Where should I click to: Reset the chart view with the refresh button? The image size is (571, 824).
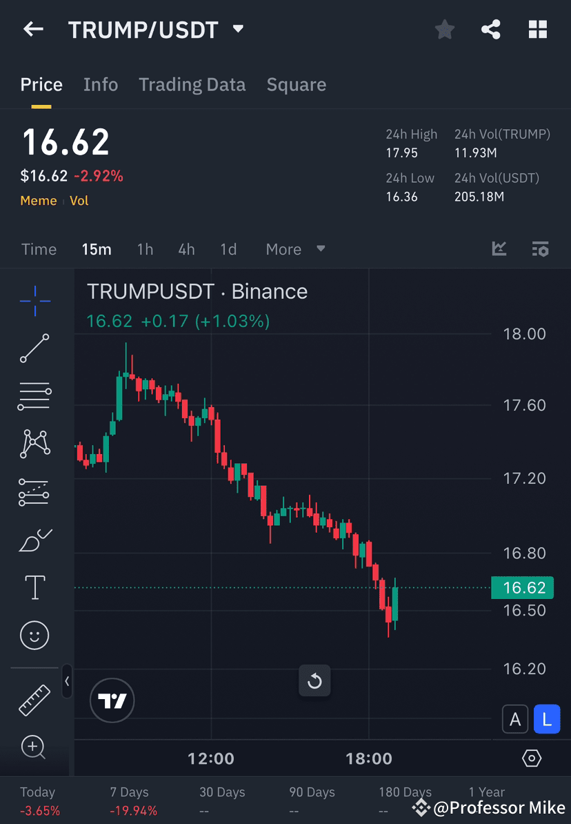(x=314, y=681)
